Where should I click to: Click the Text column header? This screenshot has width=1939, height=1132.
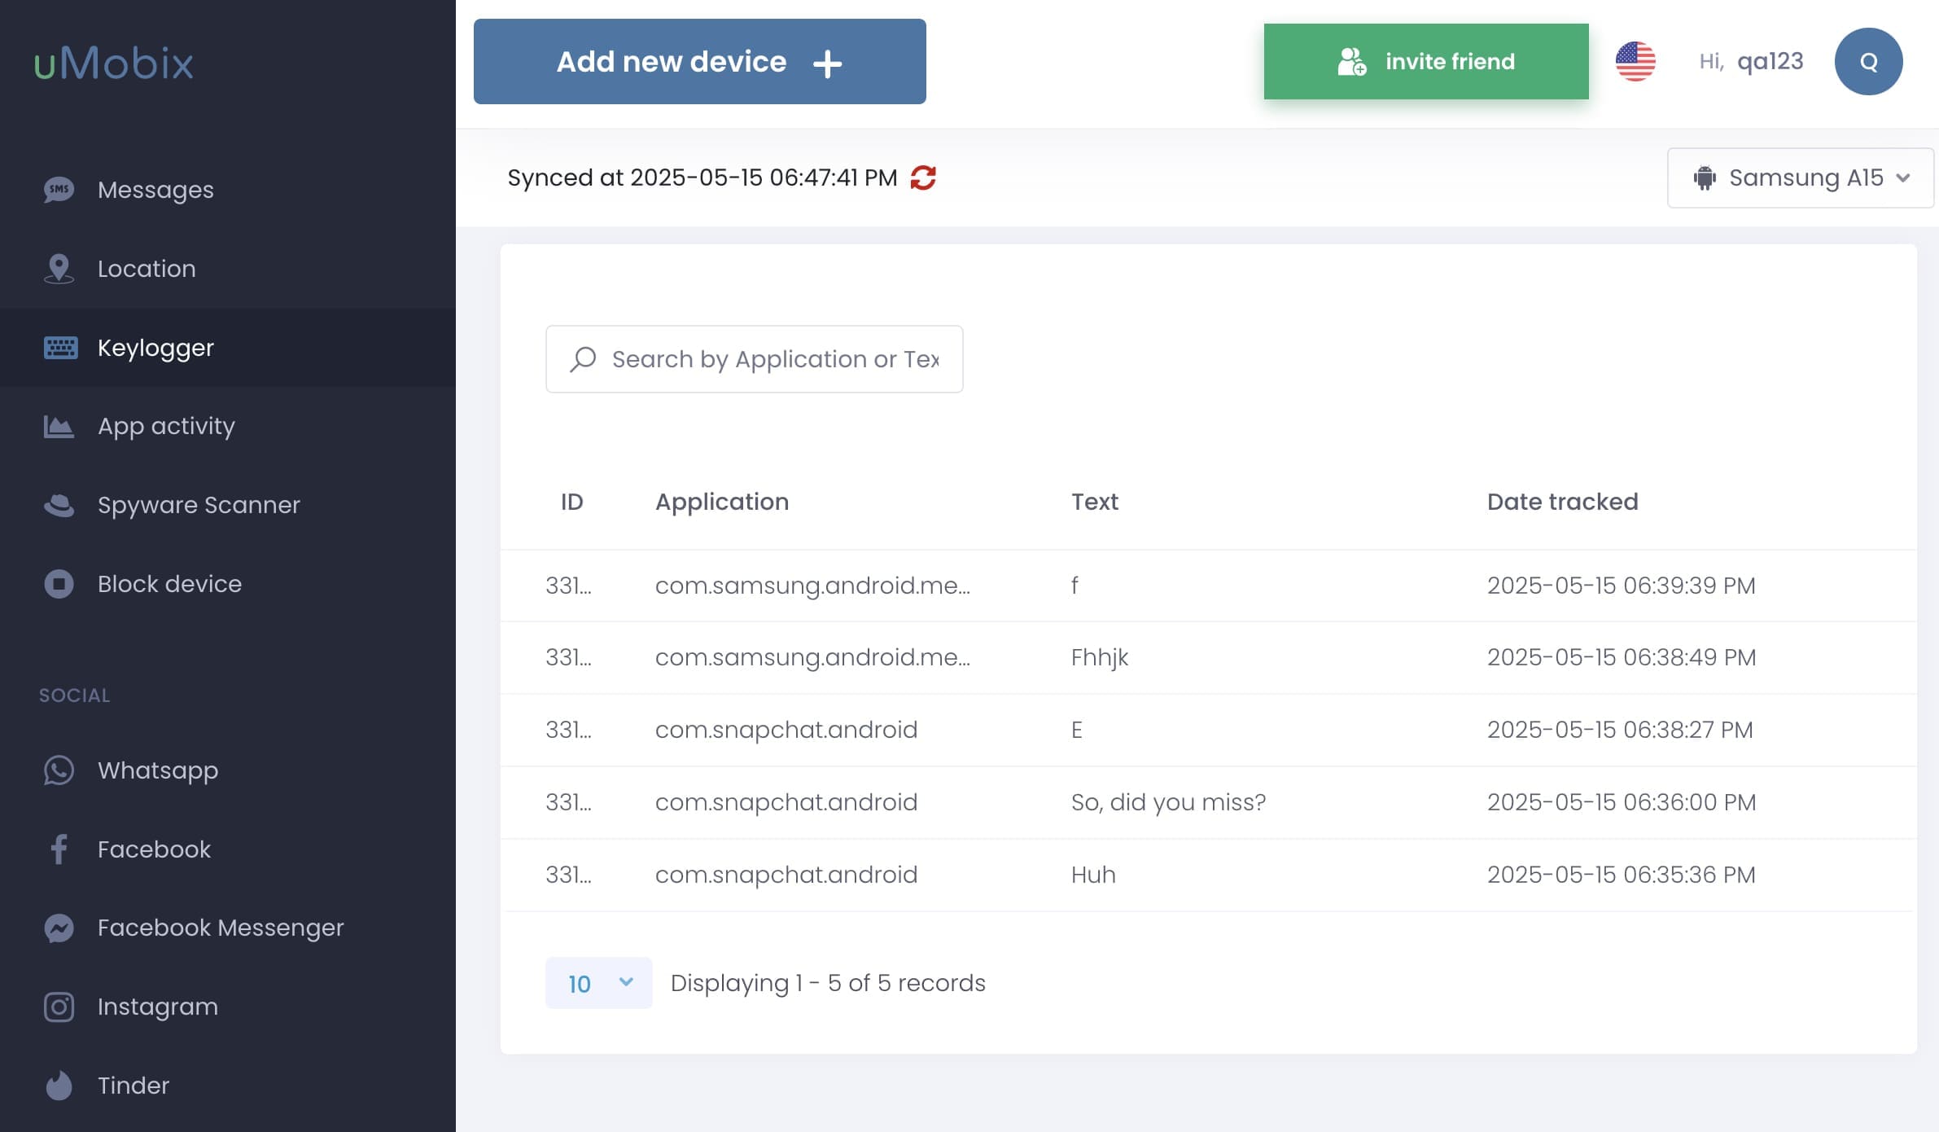1095,502
